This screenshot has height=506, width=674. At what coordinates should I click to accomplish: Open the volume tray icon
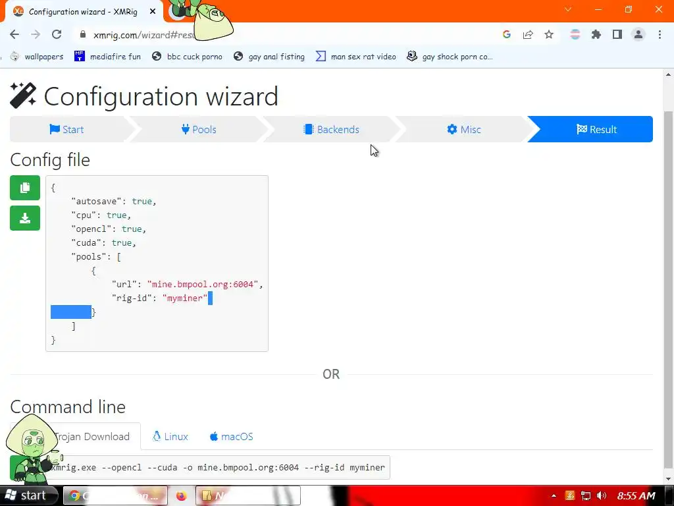click(602, 495)
